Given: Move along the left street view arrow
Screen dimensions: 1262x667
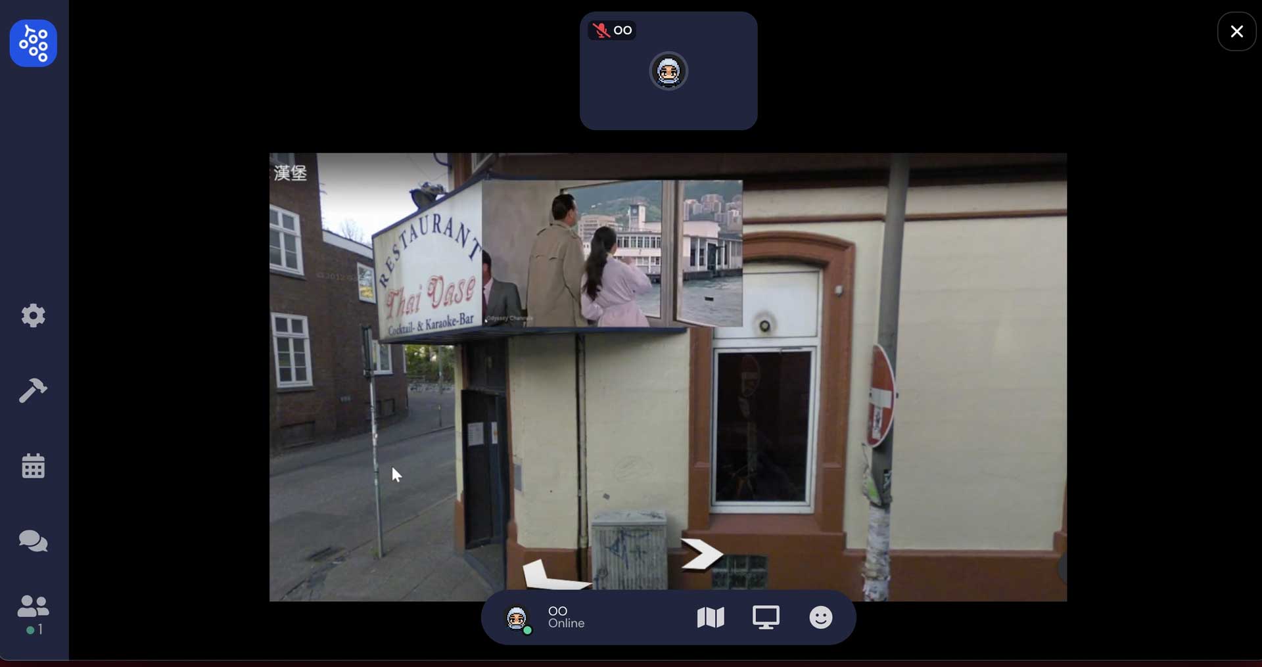Looking at the screenshot, I should [x=549, y=576].
